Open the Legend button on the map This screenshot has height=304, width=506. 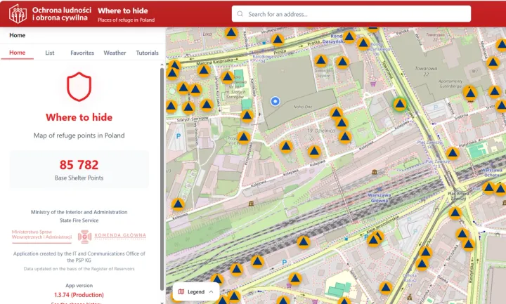pos(196,291)
